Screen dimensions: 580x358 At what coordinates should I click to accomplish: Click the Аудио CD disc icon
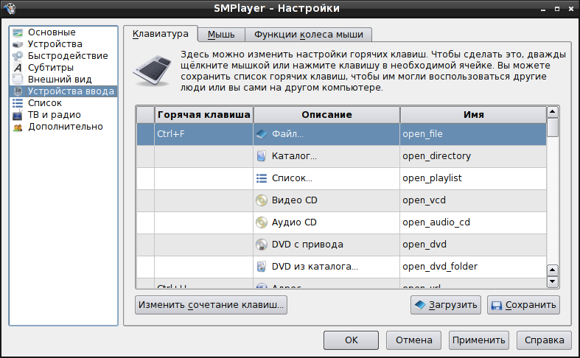pos(262,222)
